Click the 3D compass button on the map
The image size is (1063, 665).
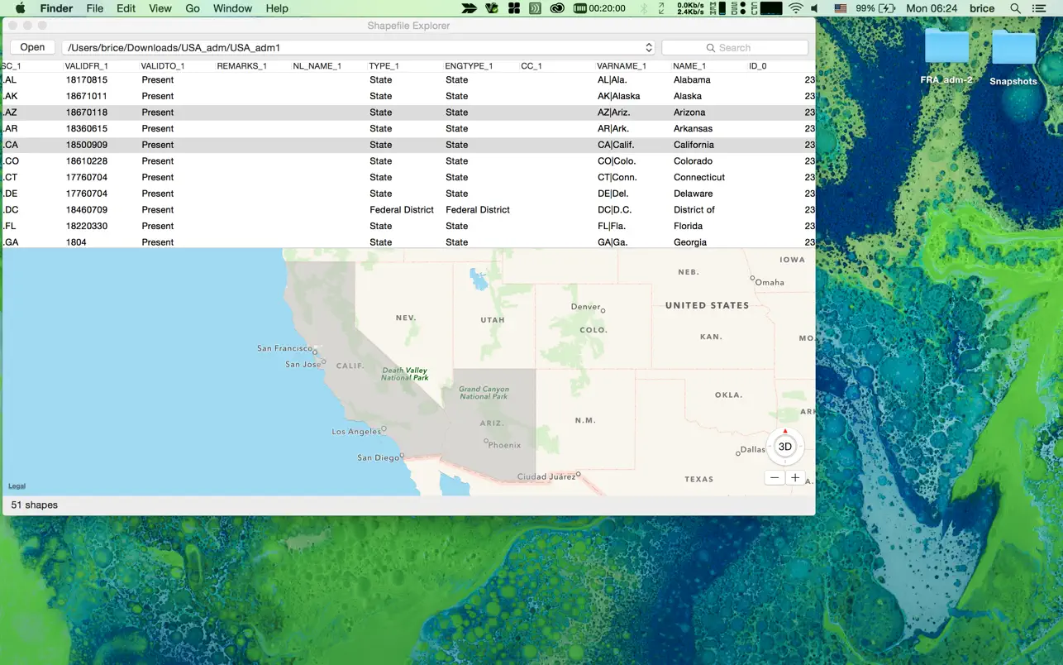[x=784, y=446]
